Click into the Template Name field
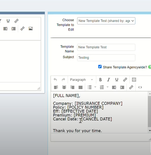 click(106, 47)
